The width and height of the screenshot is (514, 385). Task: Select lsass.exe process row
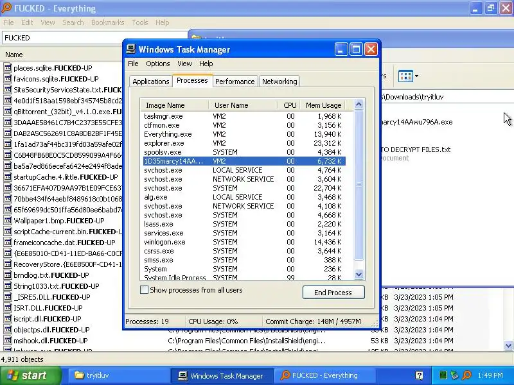(x=244, y=224)
